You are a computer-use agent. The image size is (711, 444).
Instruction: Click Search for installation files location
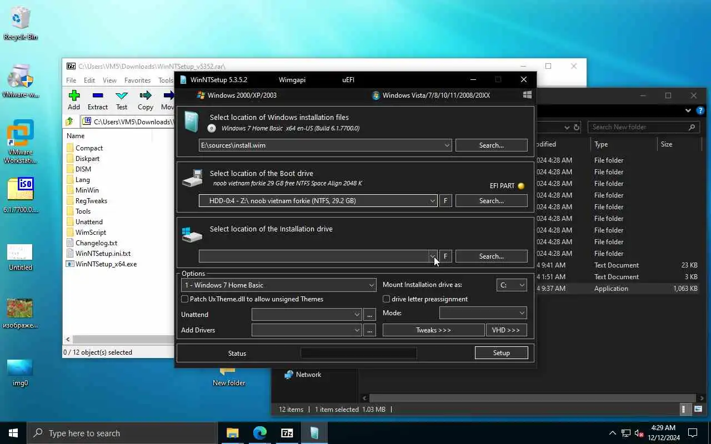[491, 145]
